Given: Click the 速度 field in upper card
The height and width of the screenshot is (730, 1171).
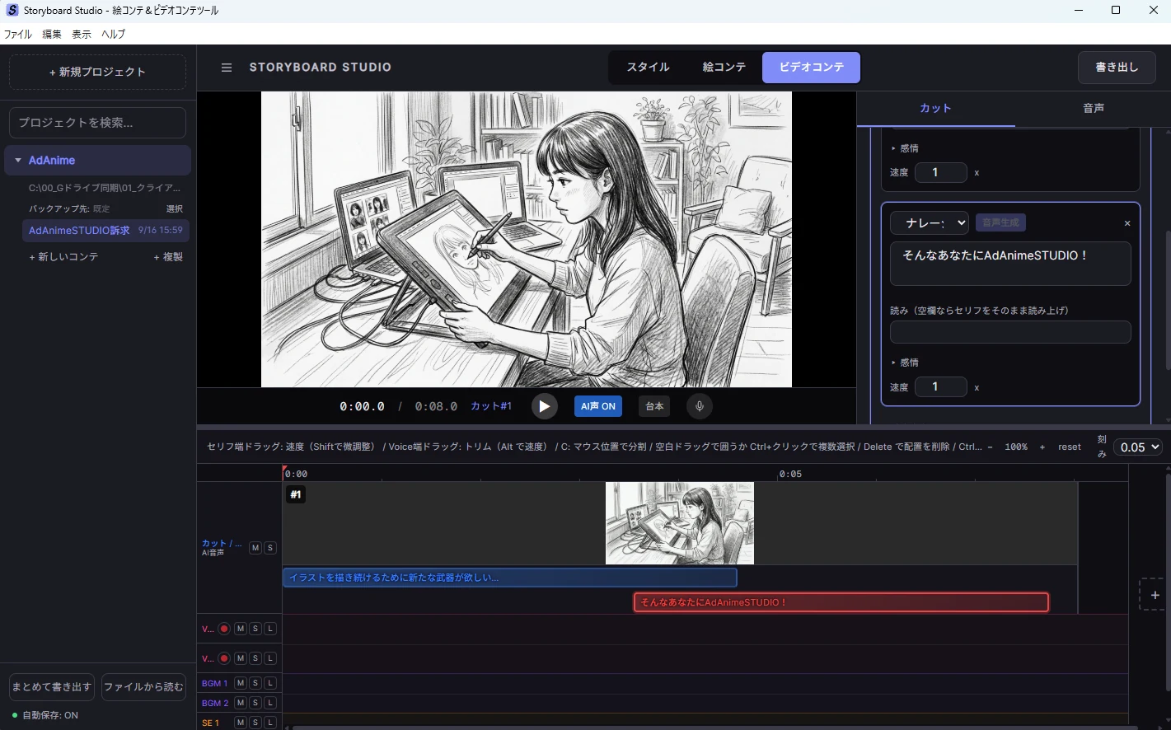Looking at the screenshot, I should click(939, 172).
